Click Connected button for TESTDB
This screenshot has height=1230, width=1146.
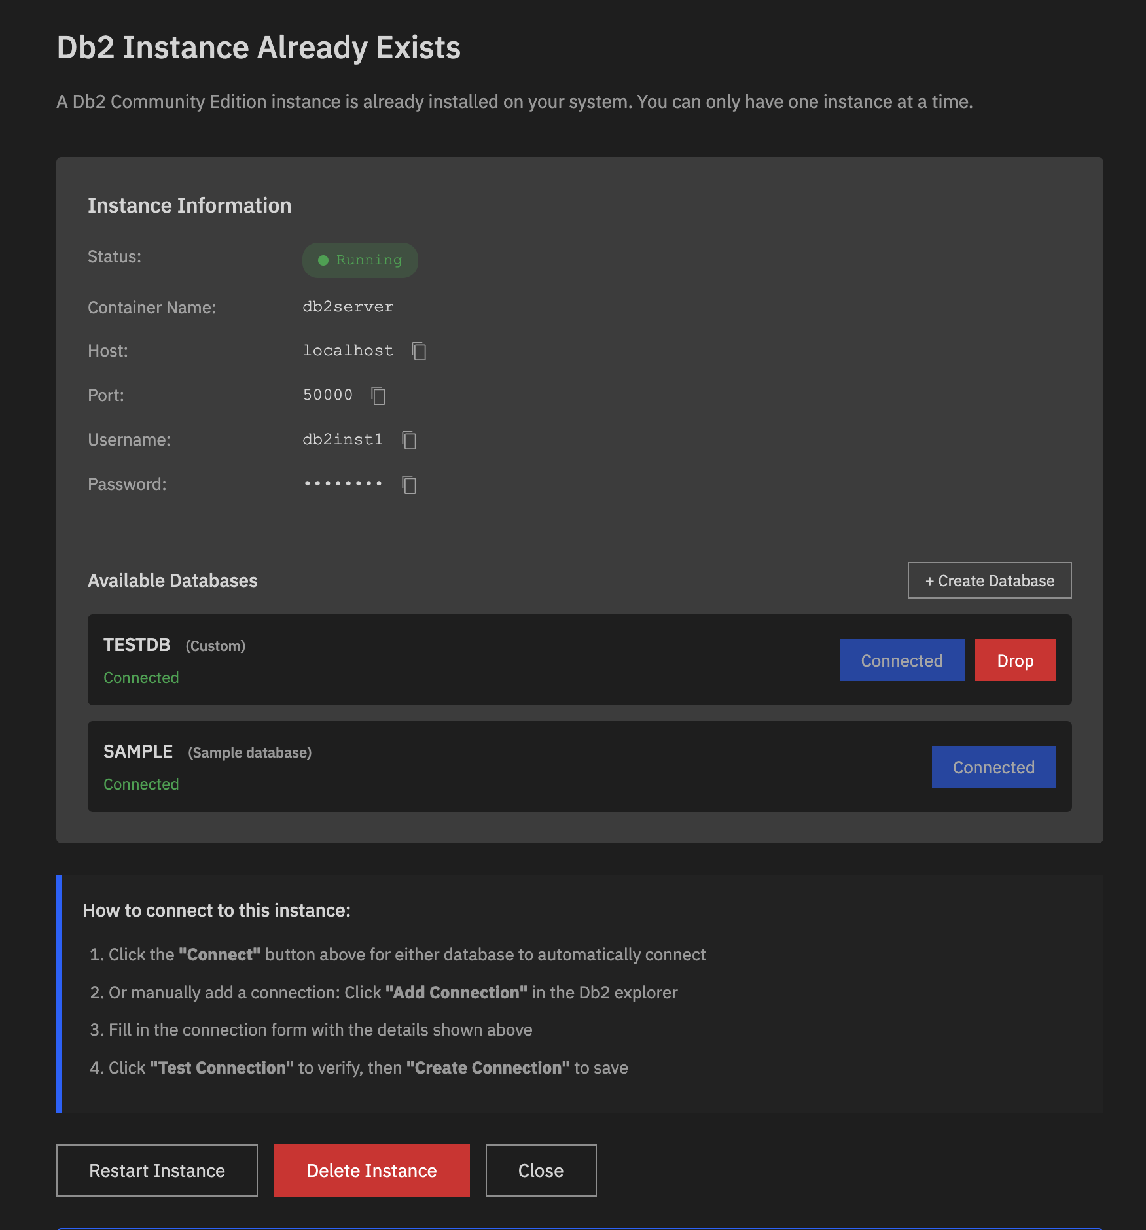[901, 660]
